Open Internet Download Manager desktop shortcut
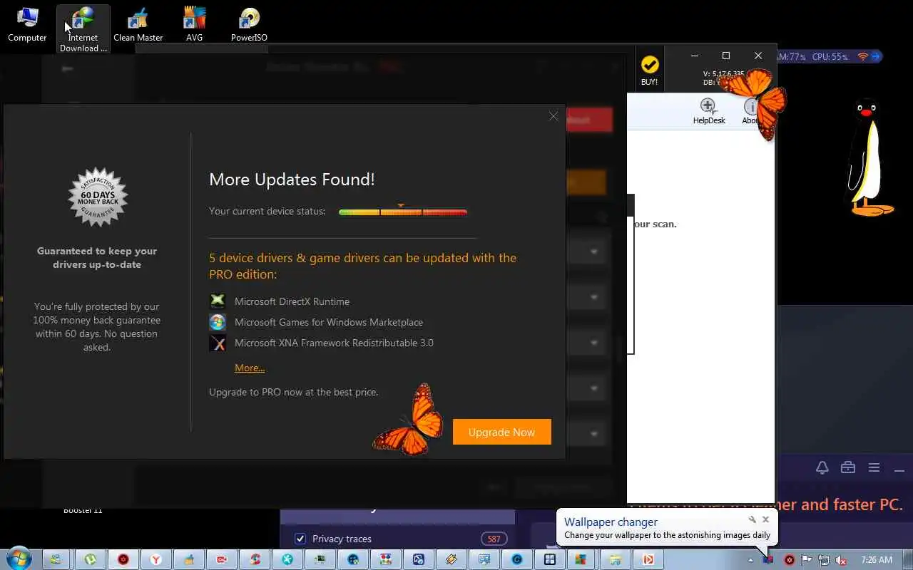The image size is (913, 570). point(83,29)
